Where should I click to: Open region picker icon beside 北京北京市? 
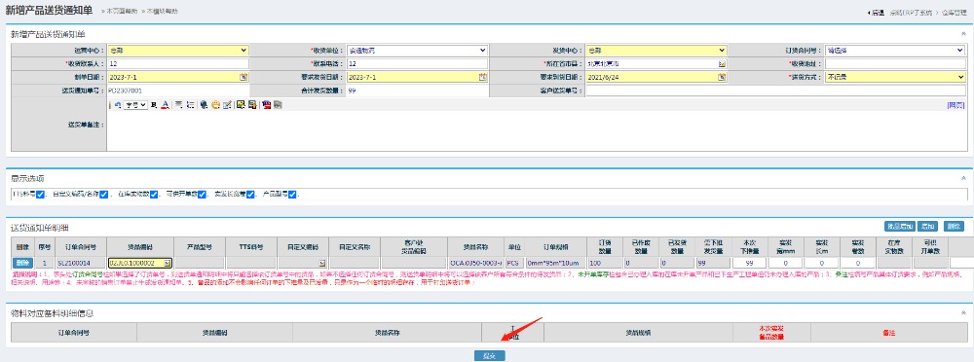[x=722, y=63]
